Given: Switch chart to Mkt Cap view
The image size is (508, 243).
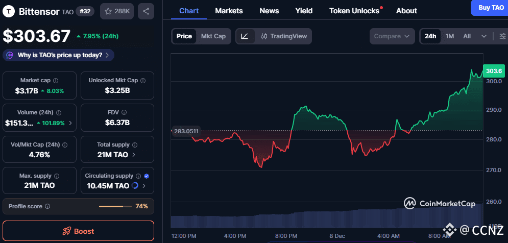Looking at the screenshot, I should (x=213, y=36).
